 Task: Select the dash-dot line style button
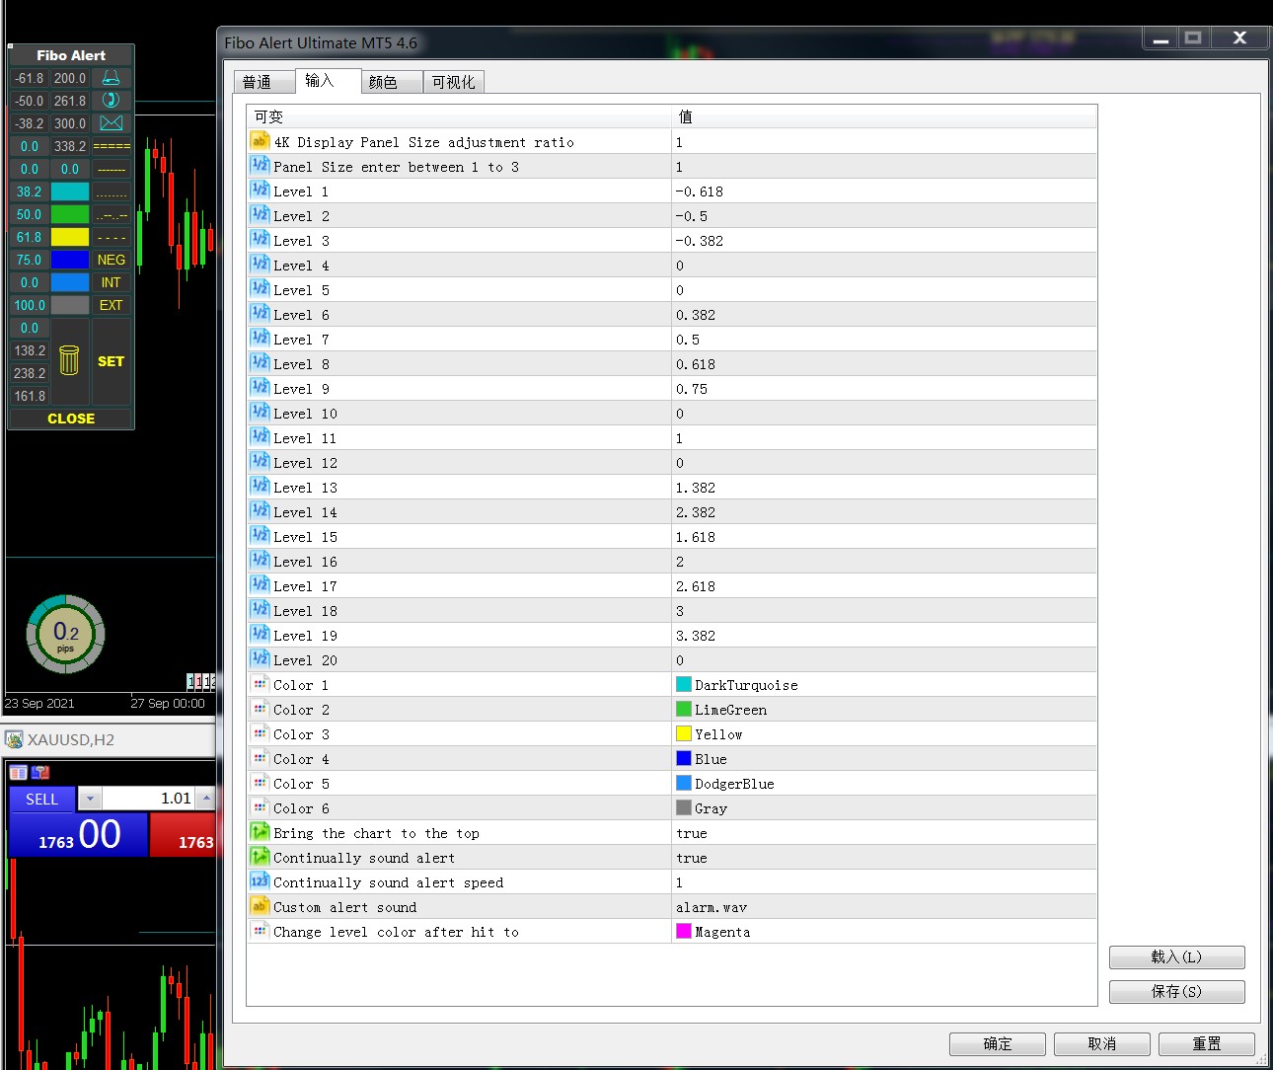[112, 214]
